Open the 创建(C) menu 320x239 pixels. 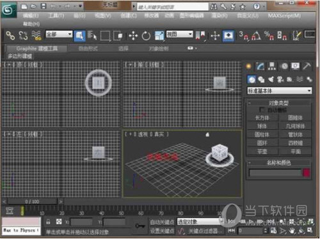point(129,15)
